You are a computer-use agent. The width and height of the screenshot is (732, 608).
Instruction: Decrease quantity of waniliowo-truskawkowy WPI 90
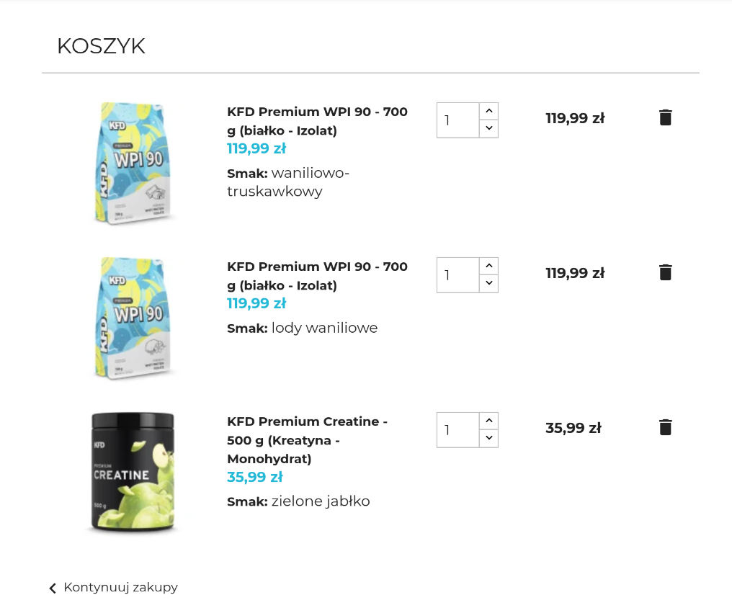click(488, 128)
